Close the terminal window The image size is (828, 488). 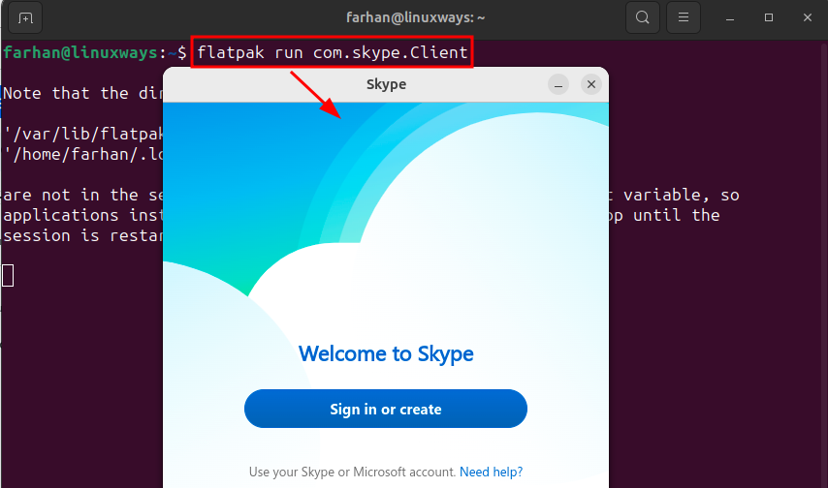pyautogui.click(x=808, y=18)
